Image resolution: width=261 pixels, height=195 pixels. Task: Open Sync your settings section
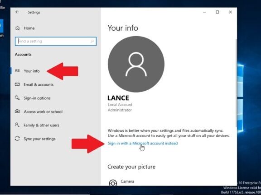pyautogui.click(x=39, y=139)
